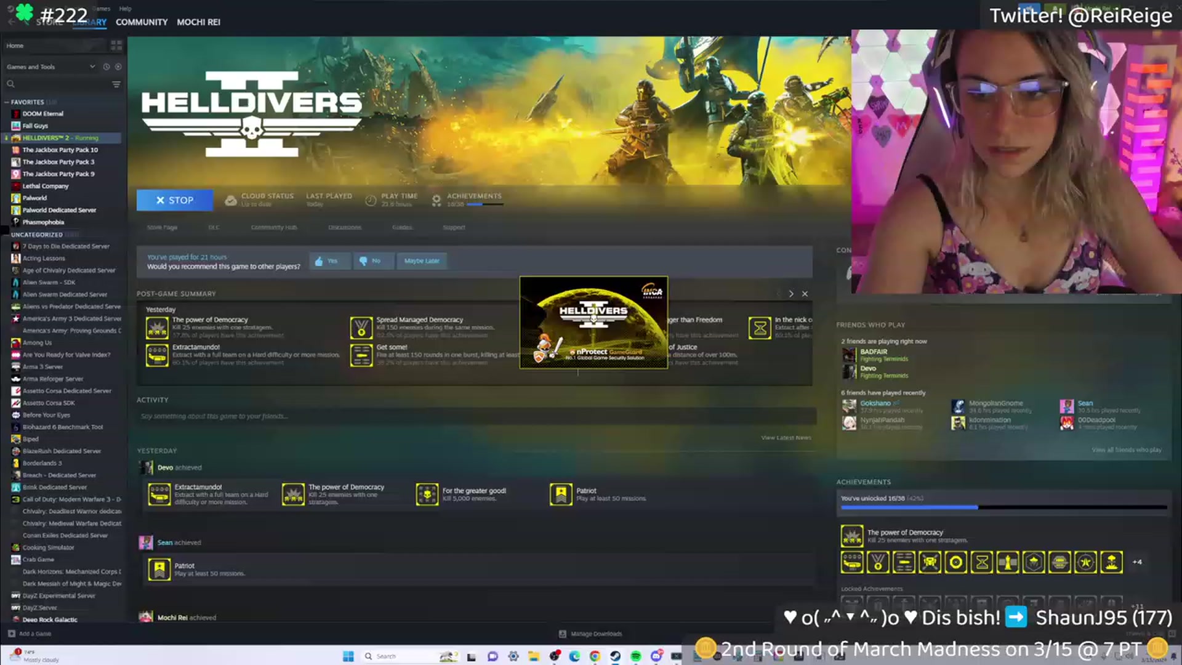Screen dimensions: 1182x665
Task: Go to next post-game summary page
Action: 791,294
